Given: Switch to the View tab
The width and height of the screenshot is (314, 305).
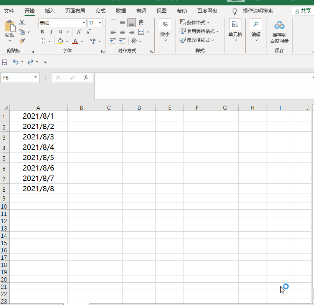Looking at the screenshot, I should pos(161,11).
